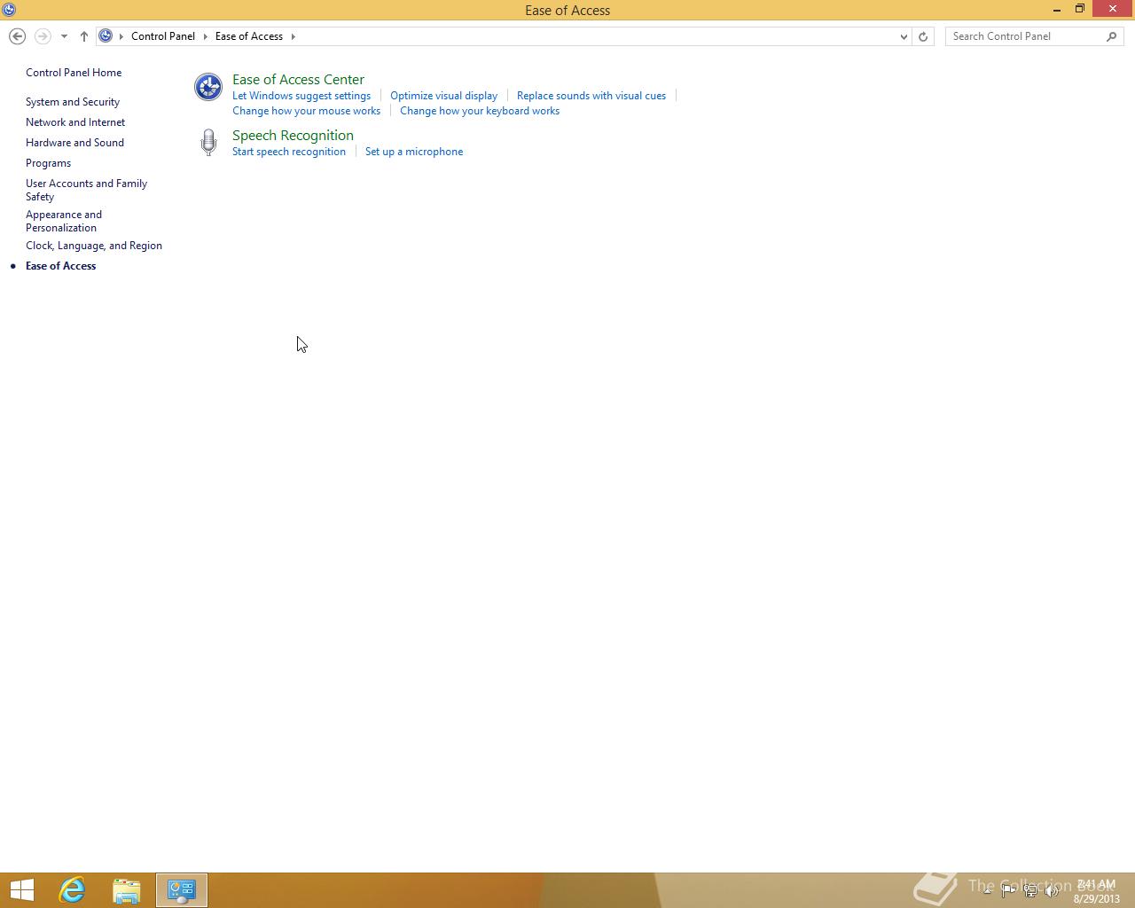Select Ease of Access breadcrumb

249,36
